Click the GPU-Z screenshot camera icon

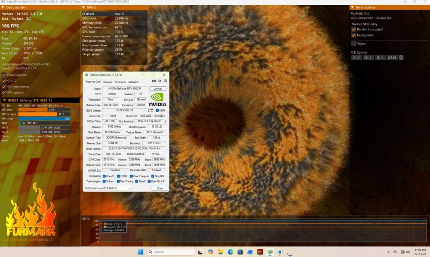154,81
